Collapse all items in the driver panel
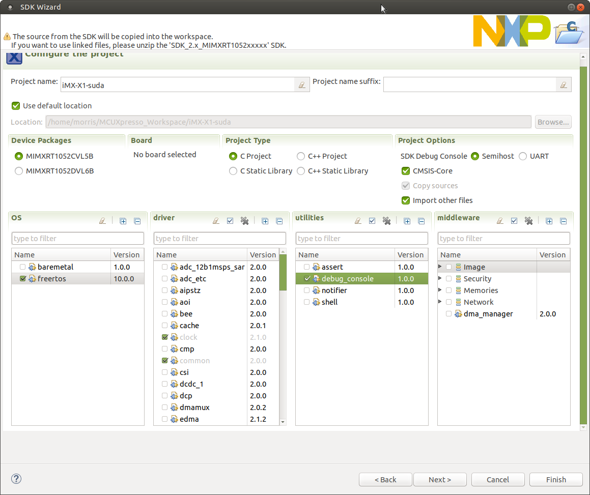Screen dimensions: 590x495 point(279,221)
